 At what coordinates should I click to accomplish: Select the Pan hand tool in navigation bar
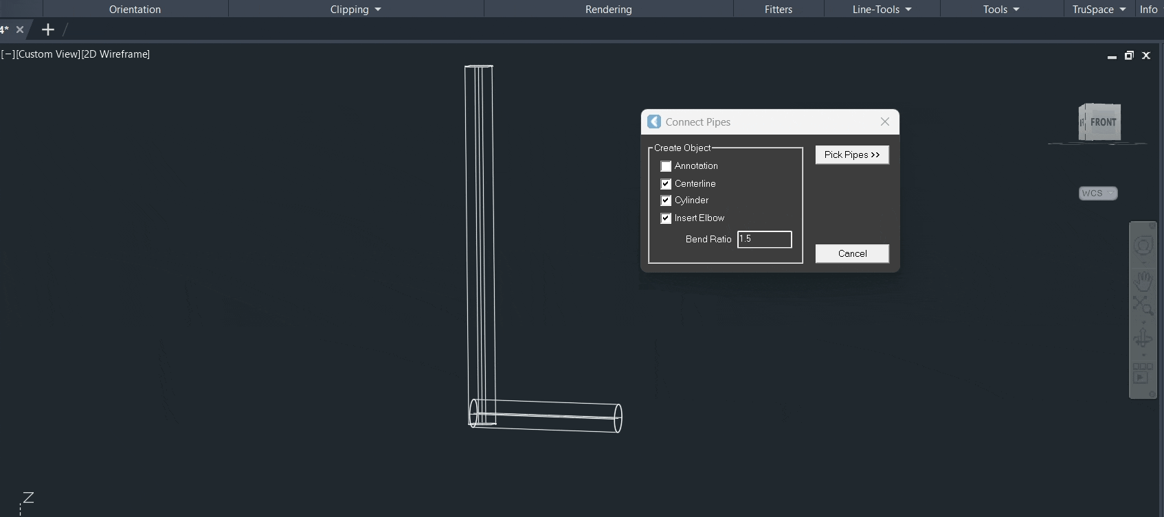[1143, 280]
